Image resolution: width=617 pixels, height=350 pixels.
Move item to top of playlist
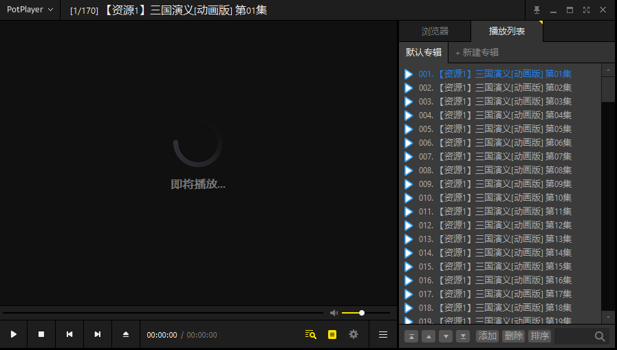coord(411,336)
